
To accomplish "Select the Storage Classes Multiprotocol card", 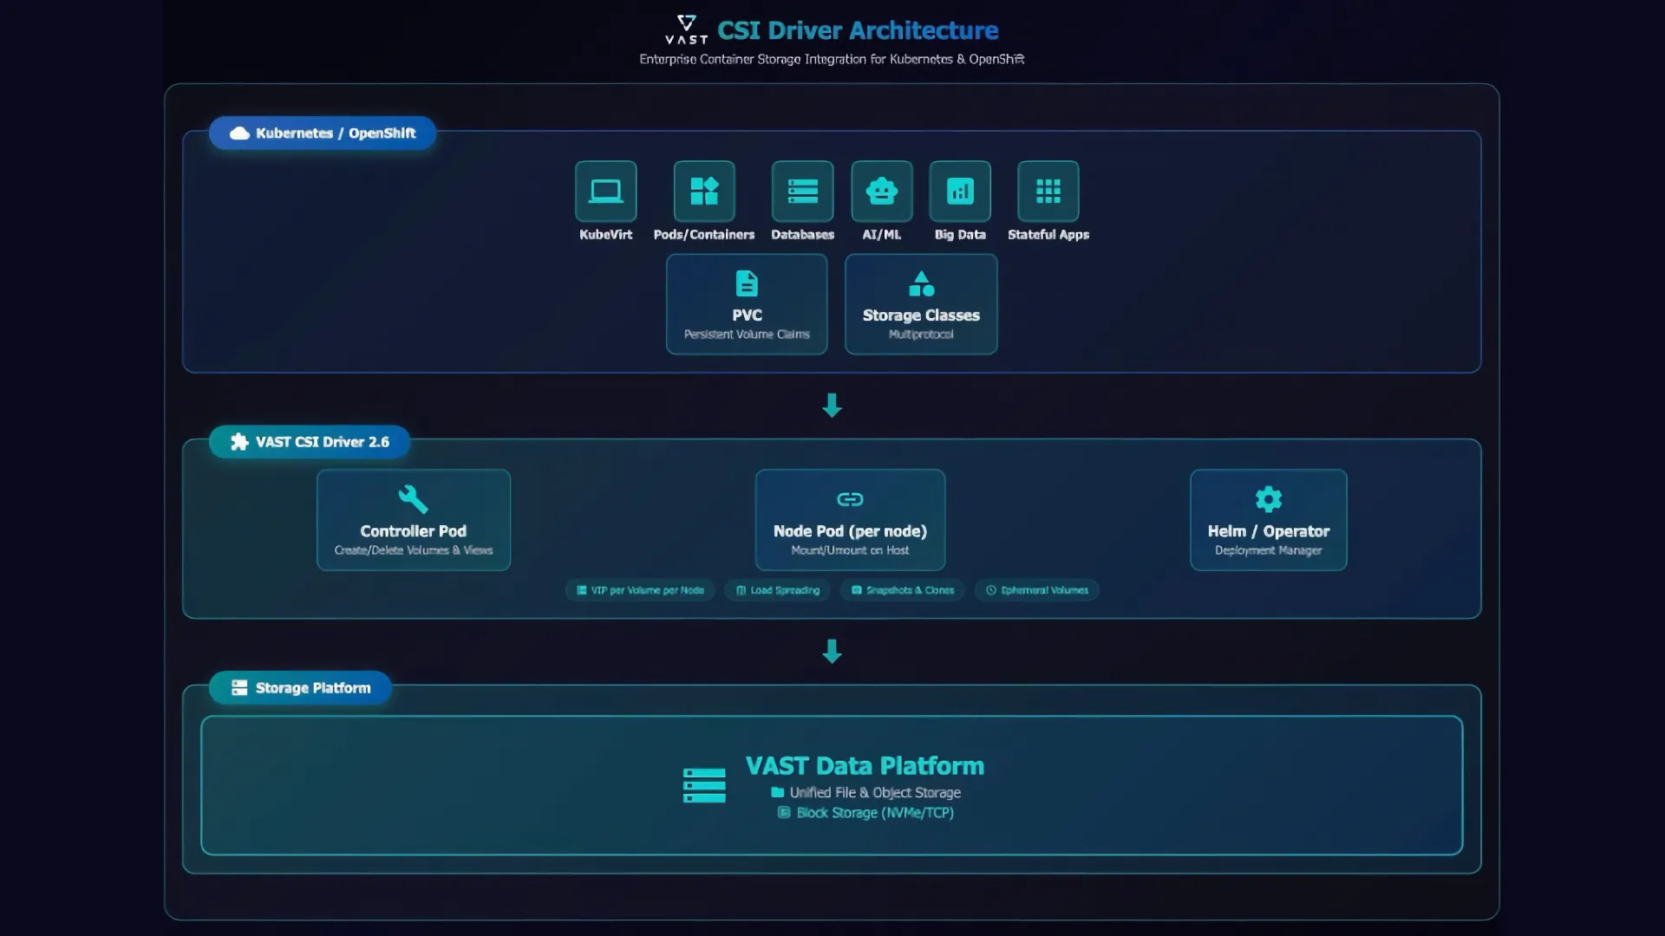I will click(921, 304).
